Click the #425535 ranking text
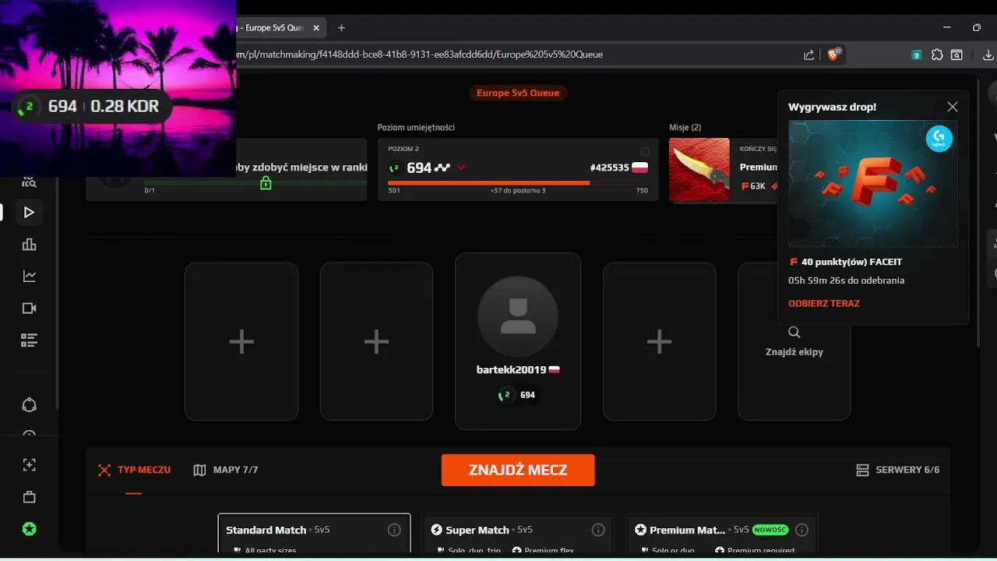The image size is (997, 561). click(x=610, y=168)
